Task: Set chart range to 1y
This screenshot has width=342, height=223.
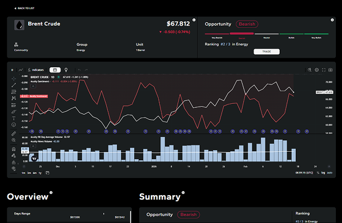Action: click(x=40, y=173)
